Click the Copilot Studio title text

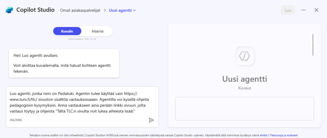(35, 10)
